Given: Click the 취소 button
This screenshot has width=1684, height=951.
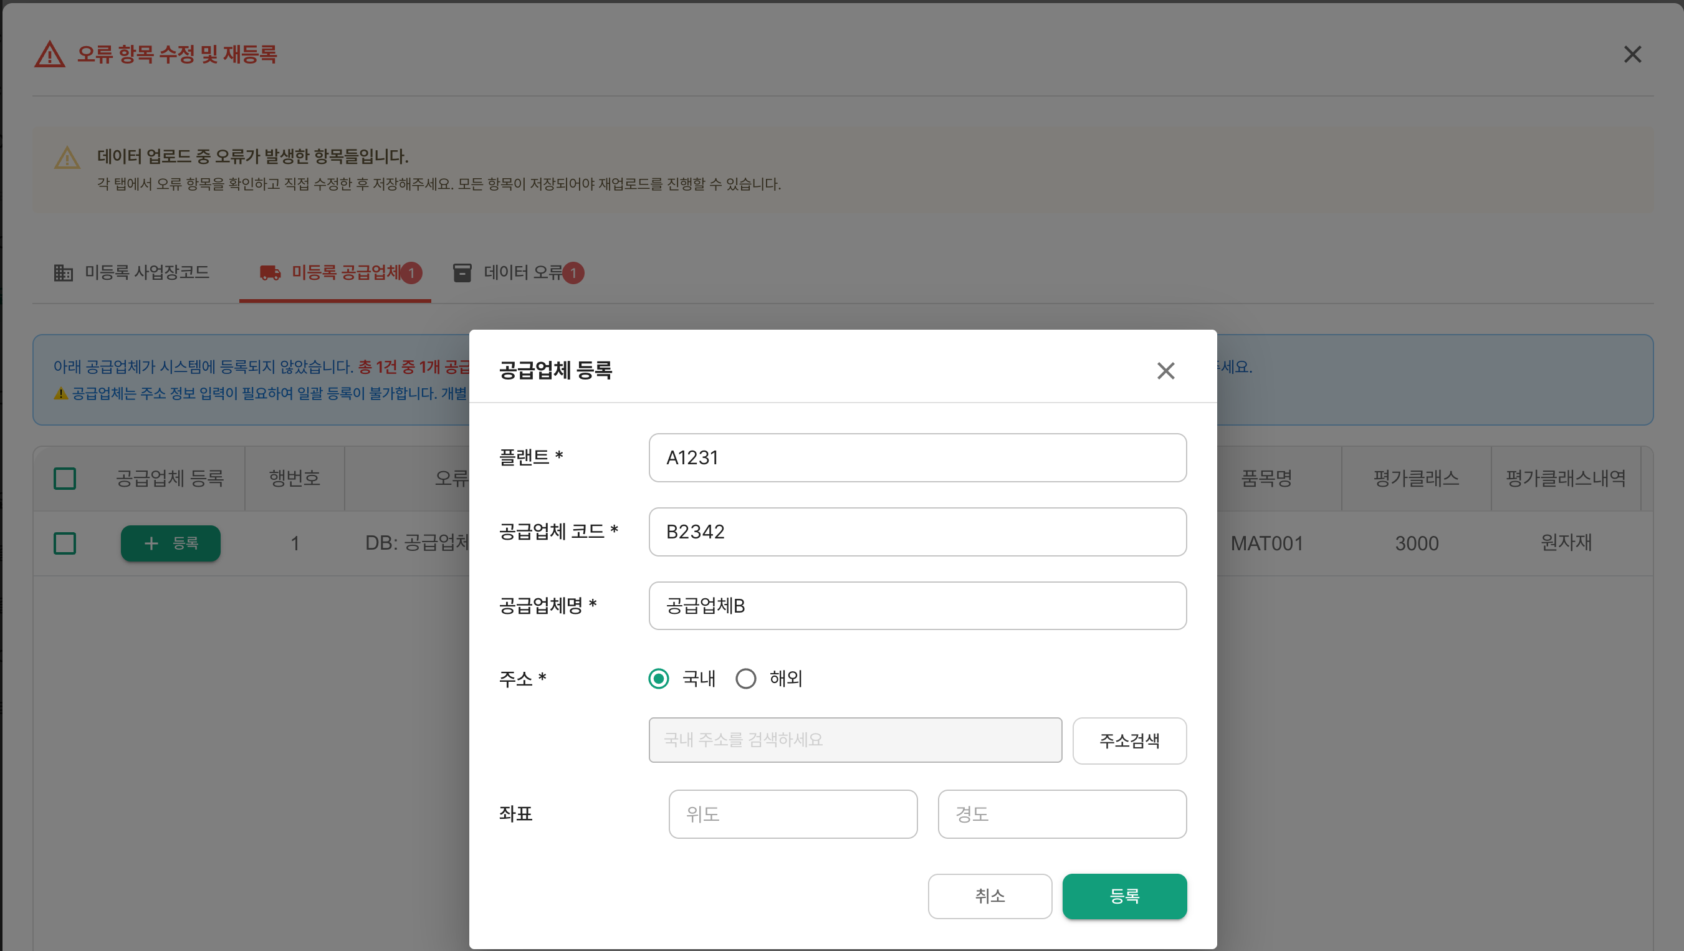Looking at the screenshot, I should (990, 896).
